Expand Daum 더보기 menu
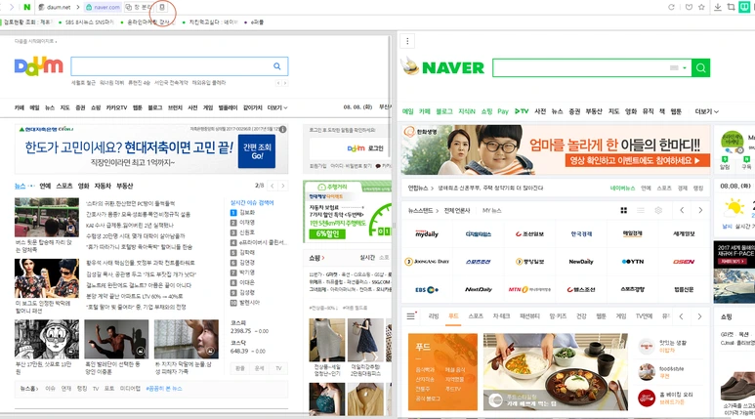Image resolution: width=755 pixels, height=419 pixels. tap(277, 107)
